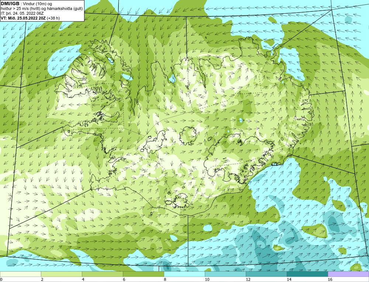Click the purple above-16 m/s legend swatch
Image resolution: width=369 pixels, height=282 pixels.
coord(348,274)
